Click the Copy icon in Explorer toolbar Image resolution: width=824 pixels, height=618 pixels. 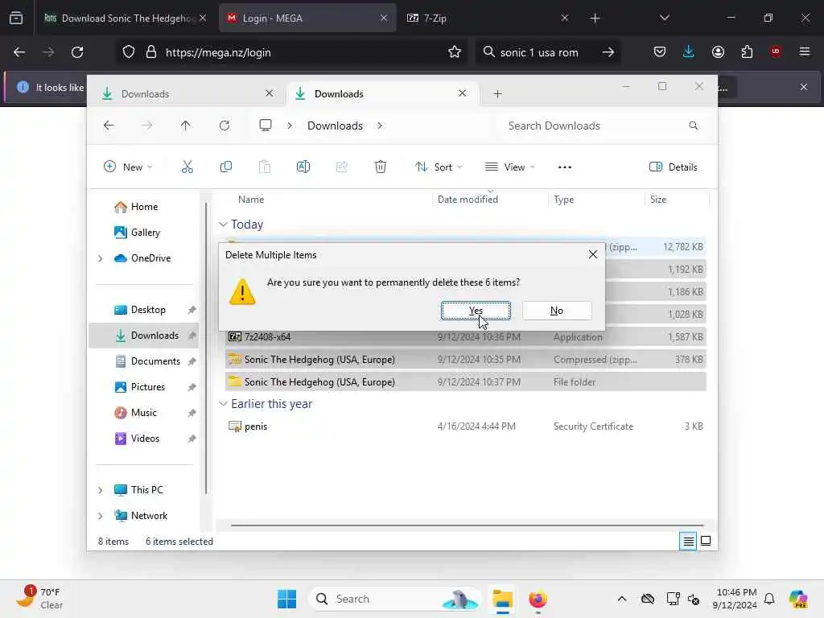click(x=226, y=167)
